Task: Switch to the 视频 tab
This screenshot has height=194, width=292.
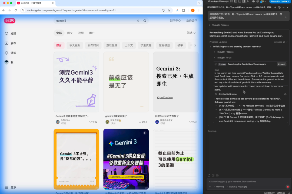Action: pyautogui.click(x=81, y=33)
